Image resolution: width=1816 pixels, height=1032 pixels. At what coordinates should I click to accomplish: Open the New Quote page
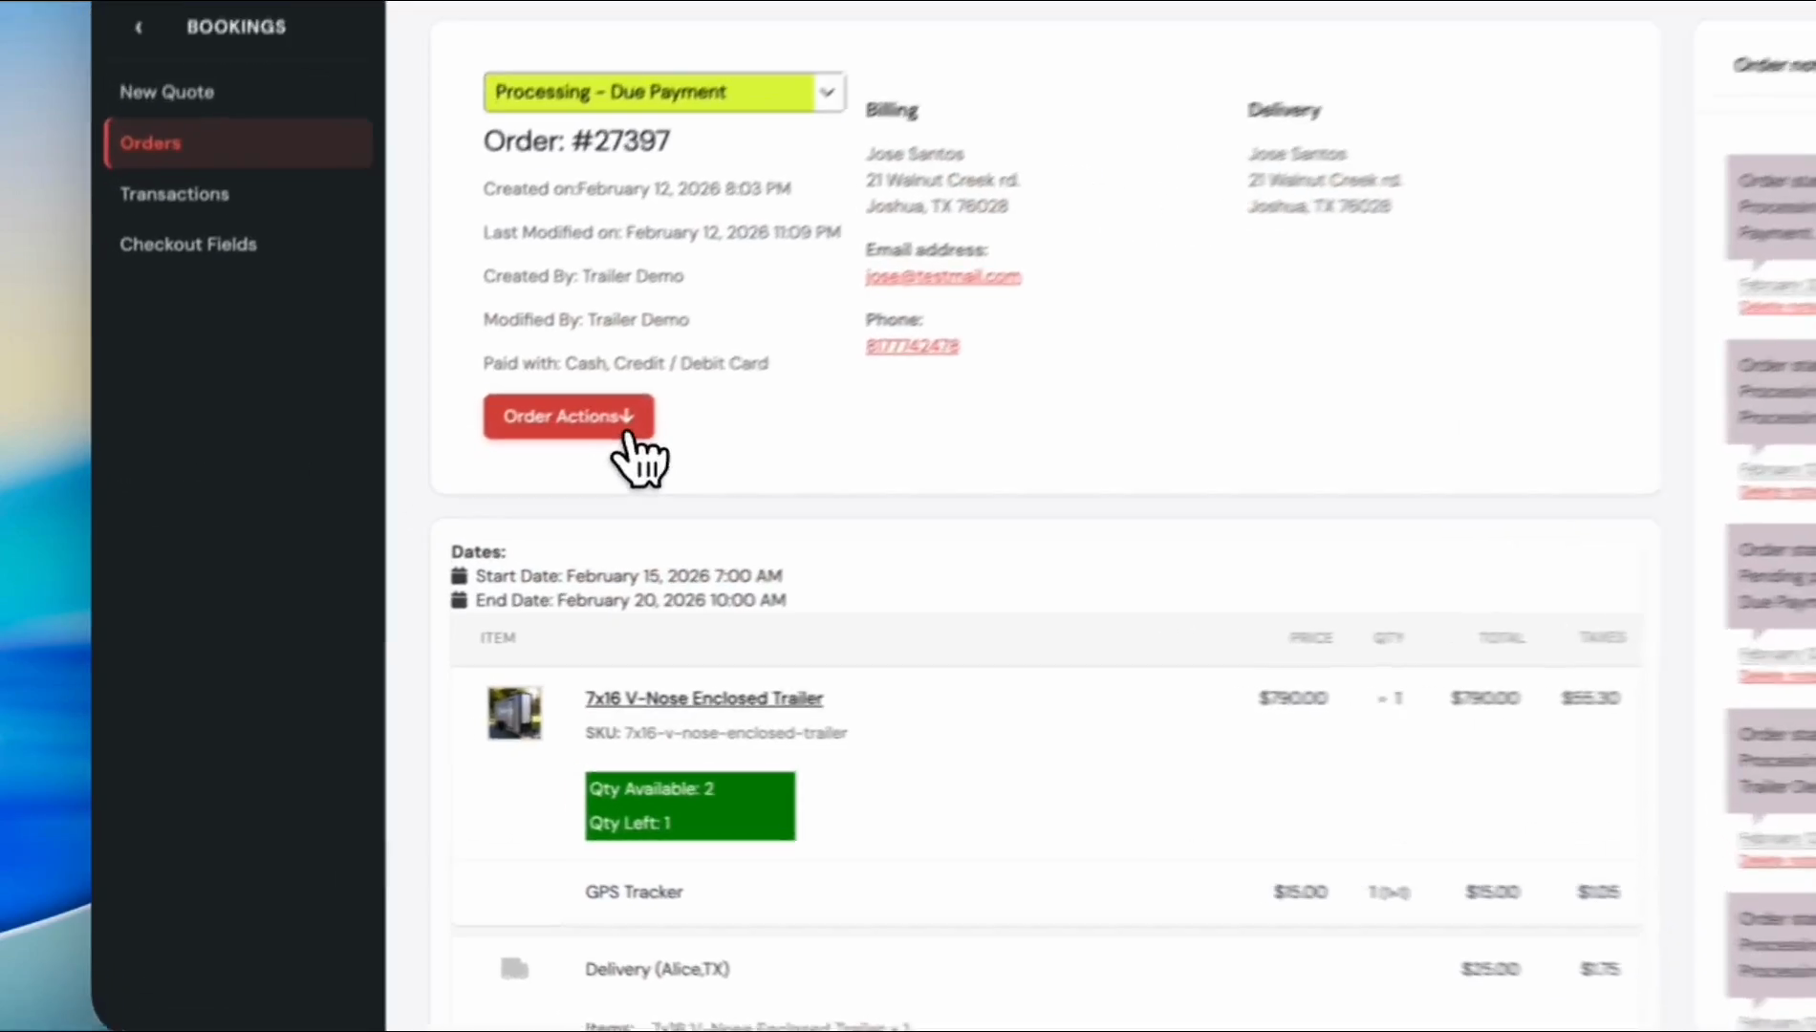point(166,93)
